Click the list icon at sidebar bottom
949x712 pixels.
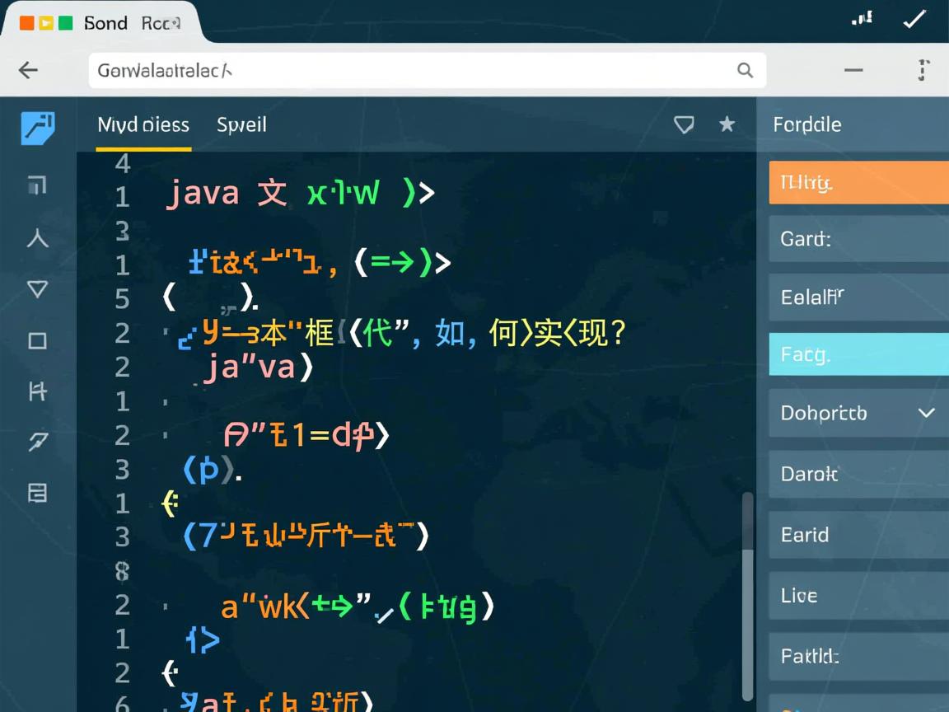[x=37, y=493]
